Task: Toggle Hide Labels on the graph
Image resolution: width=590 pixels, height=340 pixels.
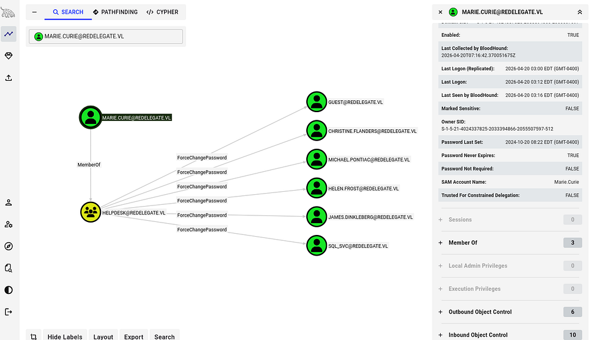Action: [65, 336]
